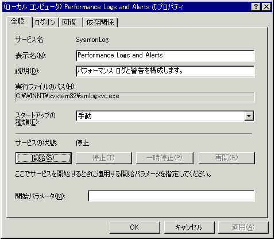Open the 依存関係 tab
275x240 pixels.
click(100, 22)
